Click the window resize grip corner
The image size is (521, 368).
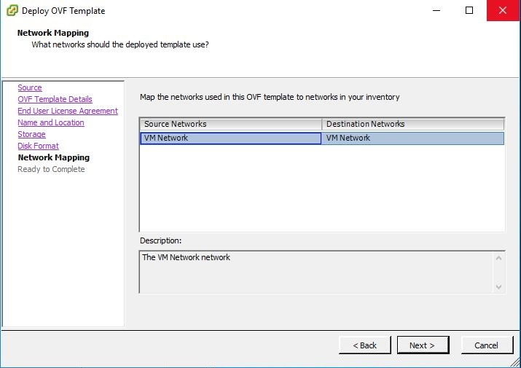pyautogui.click(x=515, y=362)
